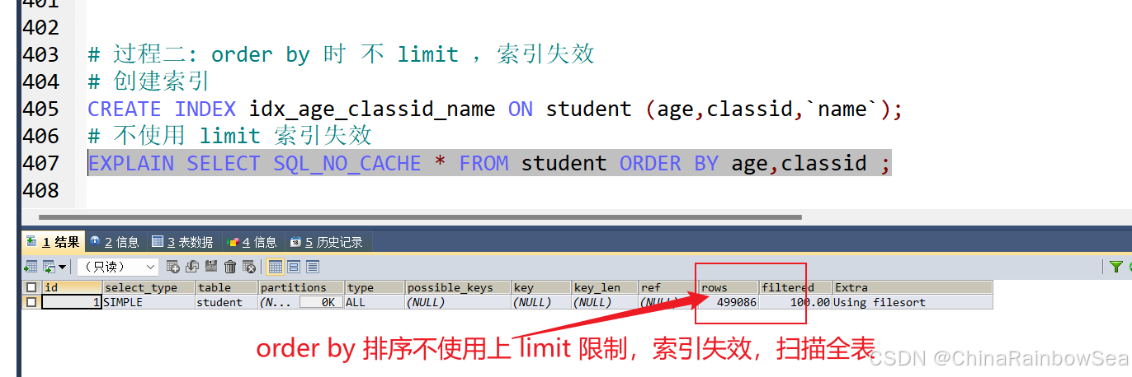The height and width of the screenshot is (377, 1132).
Task: Switch to text view icon
Action: tap(312, 267)
